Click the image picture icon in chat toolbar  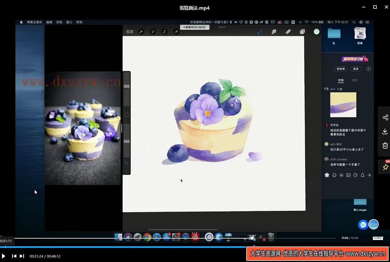348,175
